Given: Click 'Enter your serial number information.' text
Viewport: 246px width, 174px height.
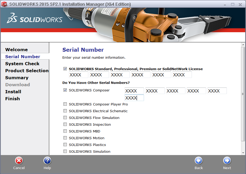Looking at the screenshot, I should pyautogui.click(x=94, y=58).
